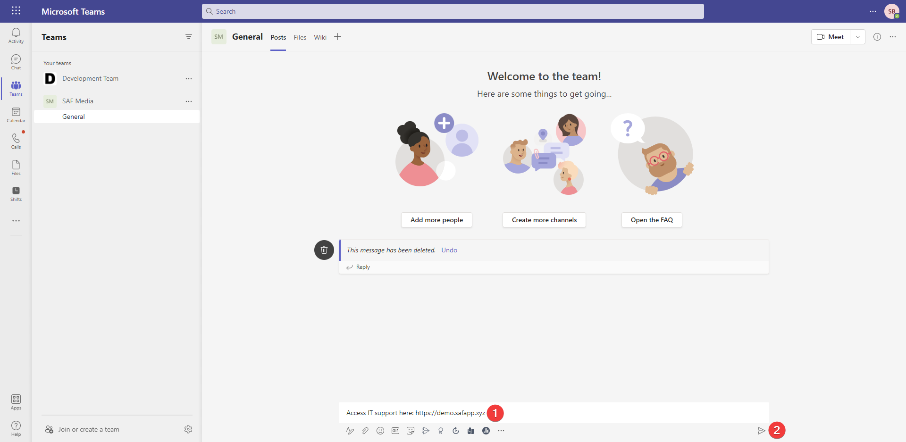Open the SB profile avatar menu
The width and height of the screenshot is (906, 442).
[x=892, y=11]
